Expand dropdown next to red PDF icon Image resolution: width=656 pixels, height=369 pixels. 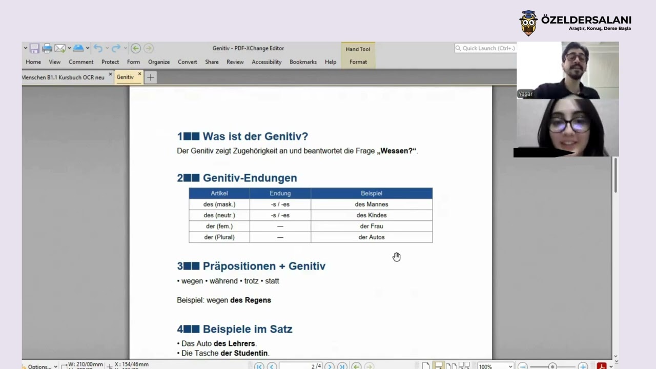(610, 366)
